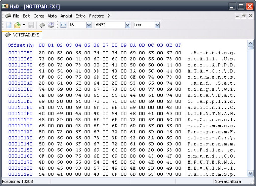256x186 pixels.
Task: Click the 08 column header
Action: pos(114,45)
